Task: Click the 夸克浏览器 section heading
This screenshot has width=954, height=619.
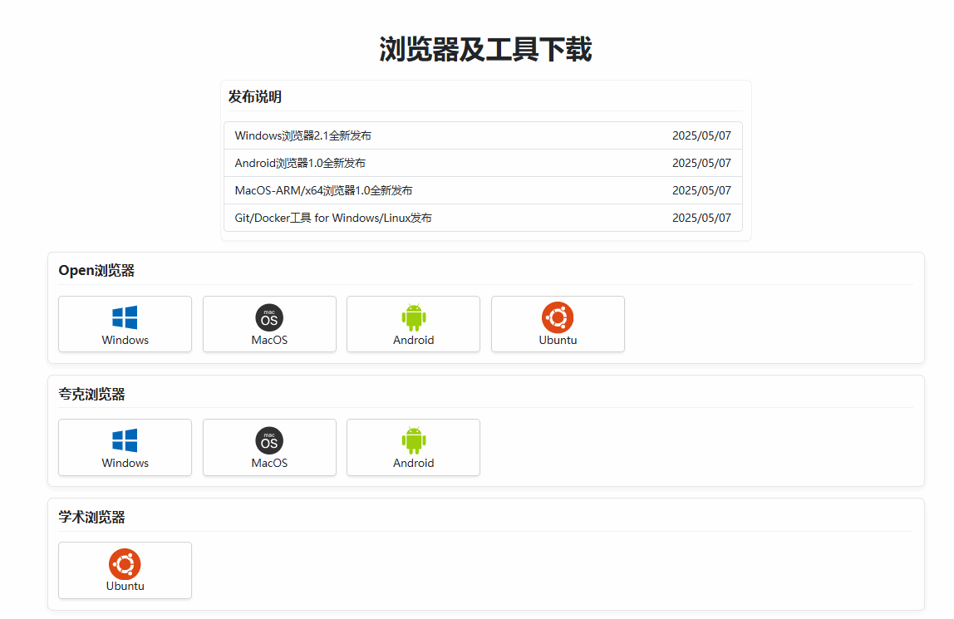Action: [91, 394]
